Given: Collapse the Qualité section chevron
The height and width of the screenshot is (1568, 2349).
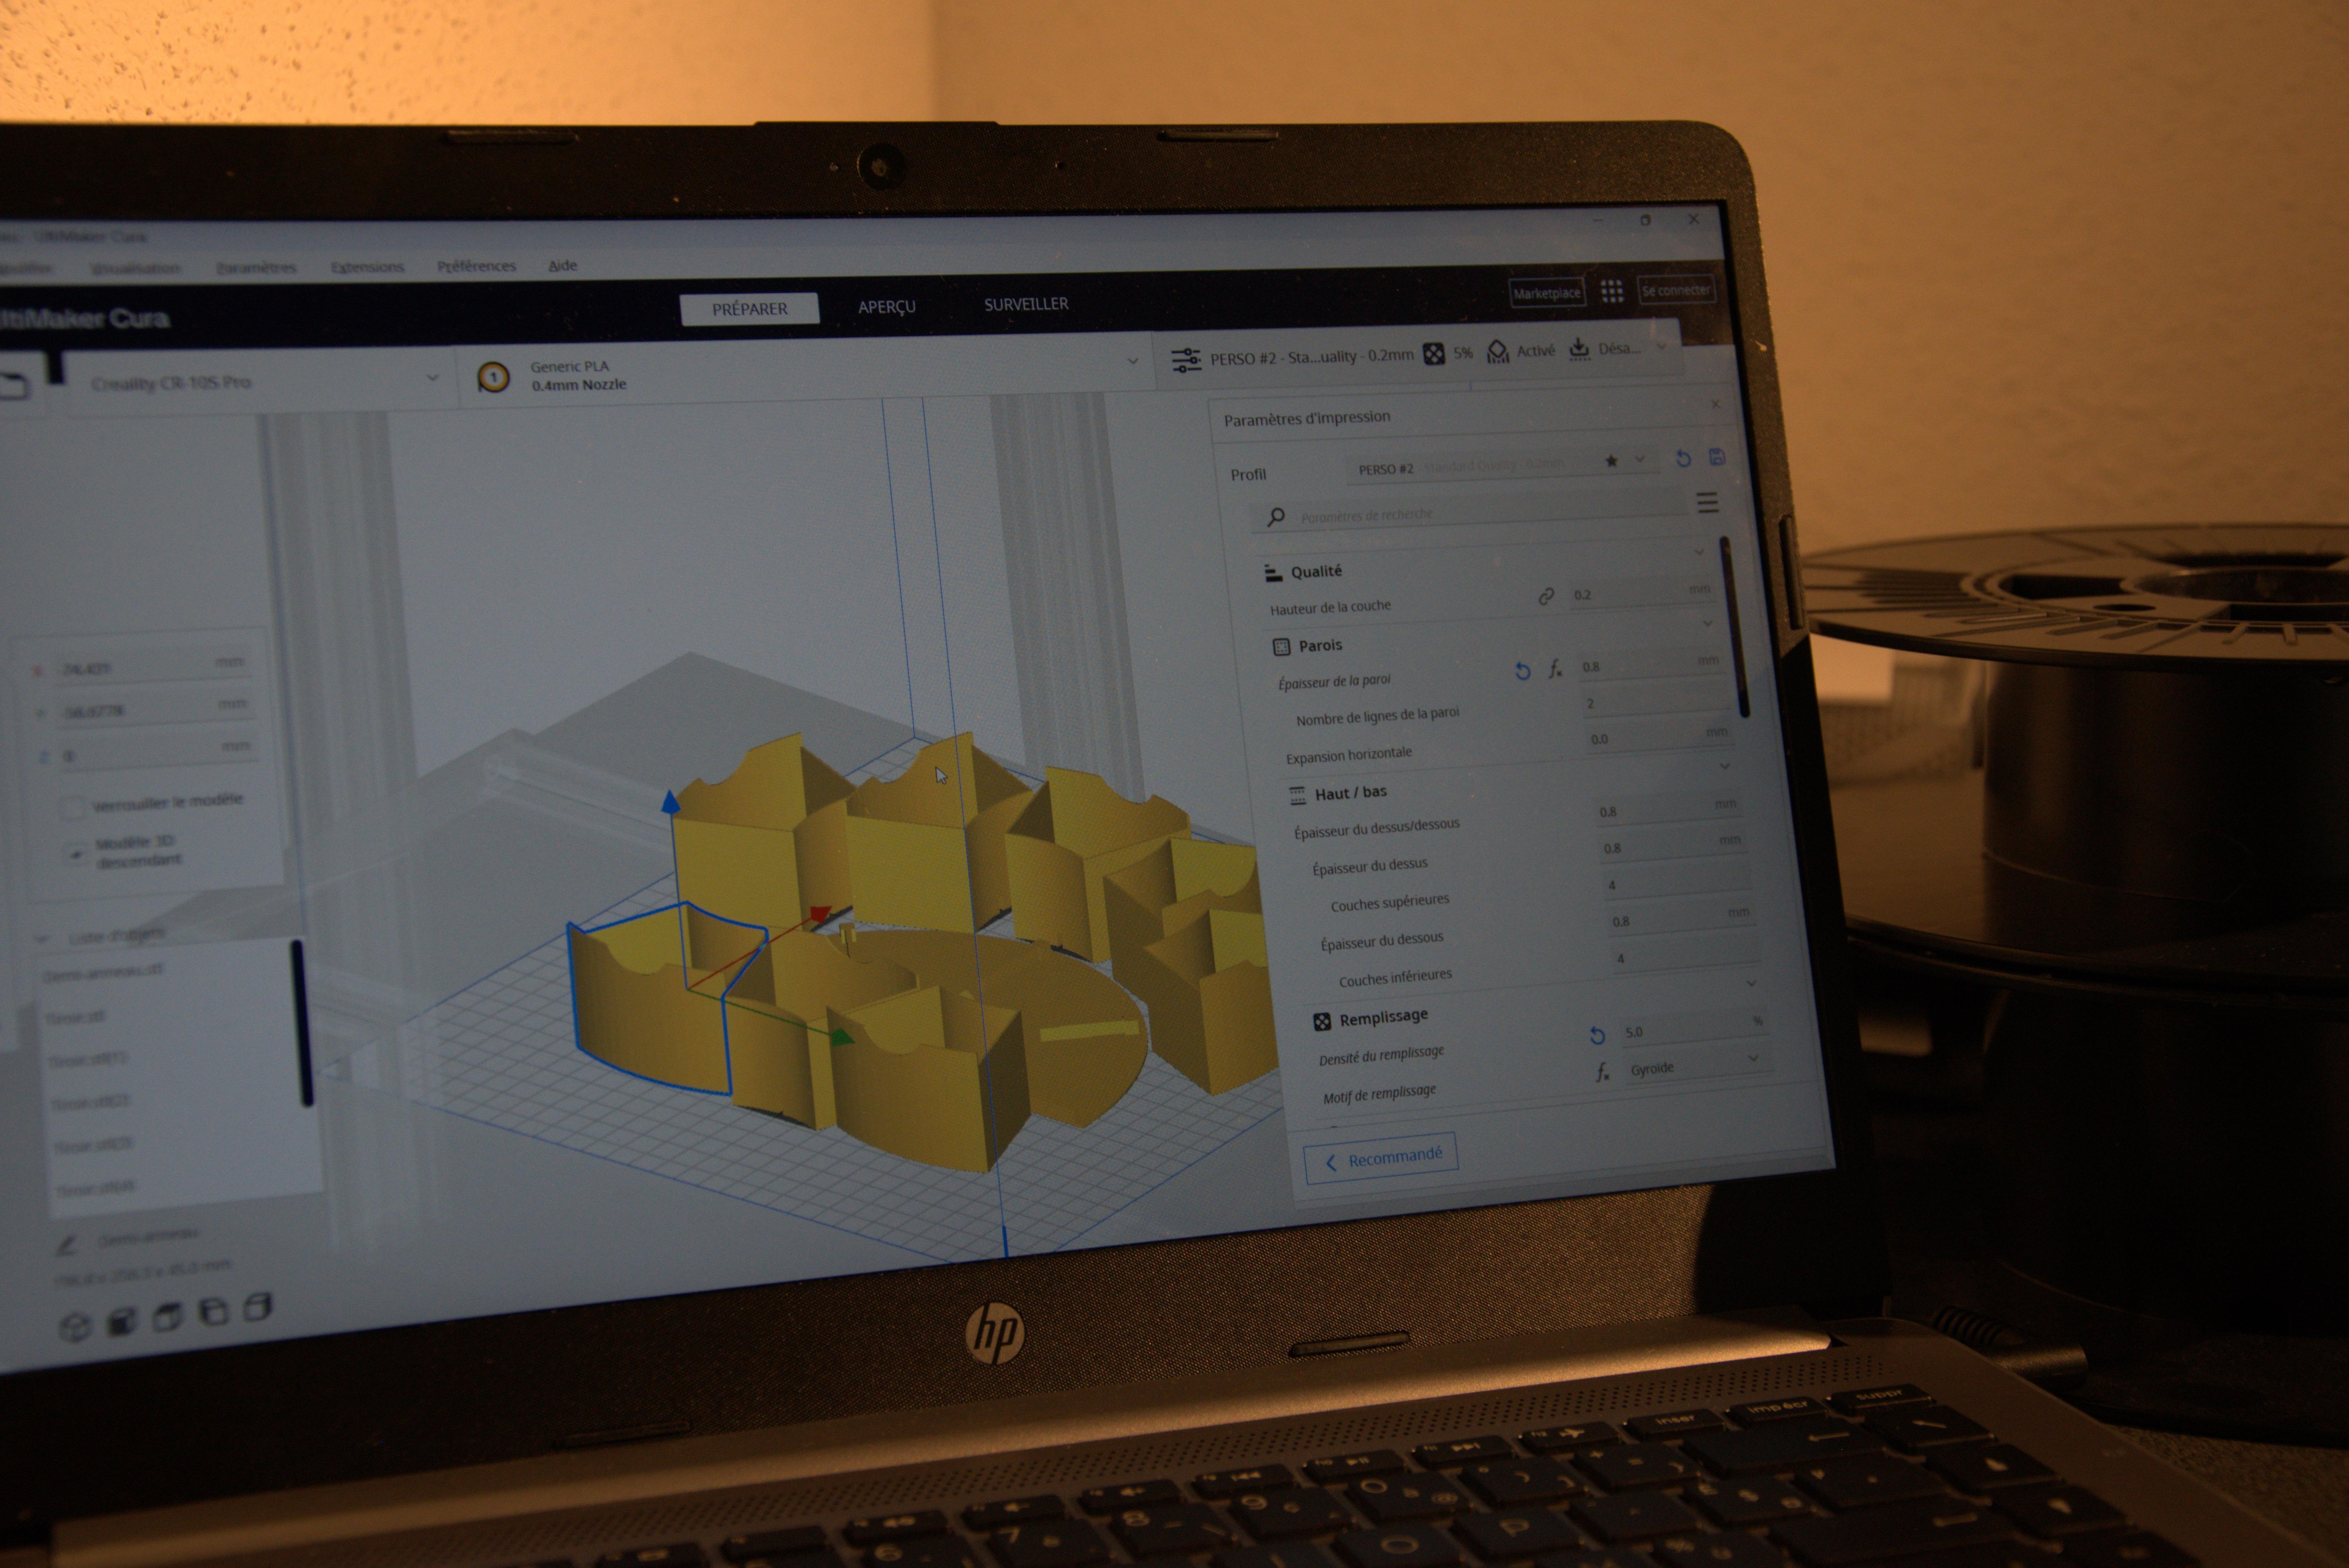Looking at the screenshot, I should pos(1698,552).
